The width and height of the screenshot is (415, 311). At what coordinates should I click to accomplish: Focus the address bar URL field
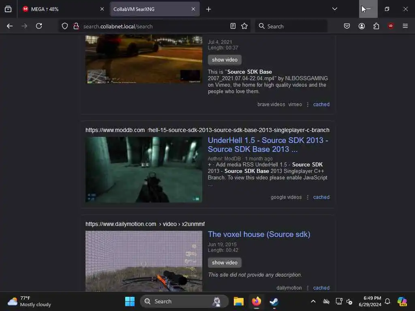pyautogui.click(x=155, y=26)
